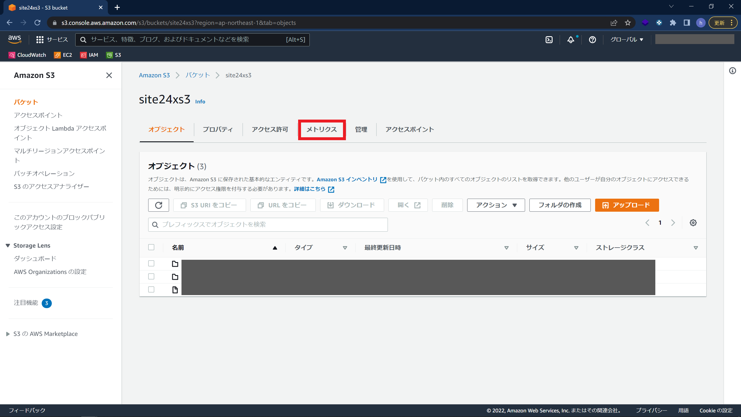Click the delete icon
The image size is (741, 417).
446,205
